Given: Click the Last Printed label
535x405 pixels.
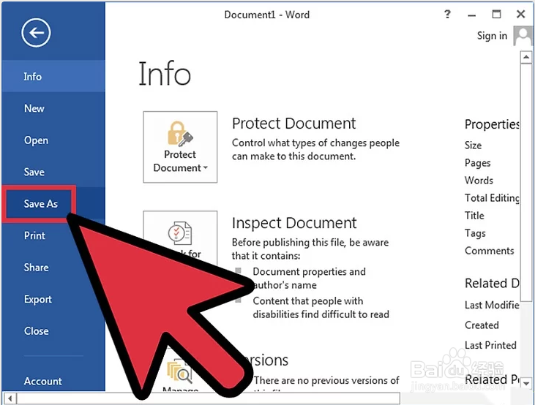Looking at the screenshot, I should (x=490, y=345).
